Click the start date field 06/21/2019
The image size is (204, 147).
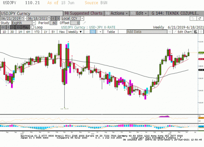[11, 18]
